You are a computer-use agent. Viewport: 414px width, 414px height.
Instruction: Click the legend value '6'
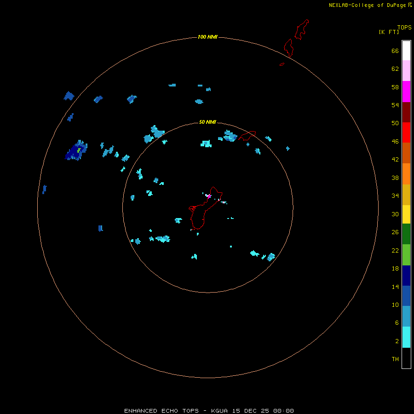click(x=397, y=322)
